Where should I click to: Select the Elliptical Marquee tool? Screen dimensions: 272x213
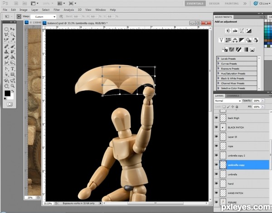[6, 29]
